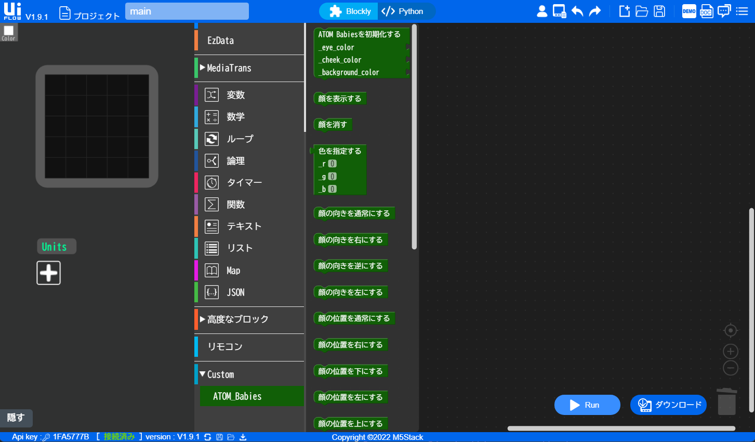Pick the 顔の向きを通常にする block

tap(354, 213)
